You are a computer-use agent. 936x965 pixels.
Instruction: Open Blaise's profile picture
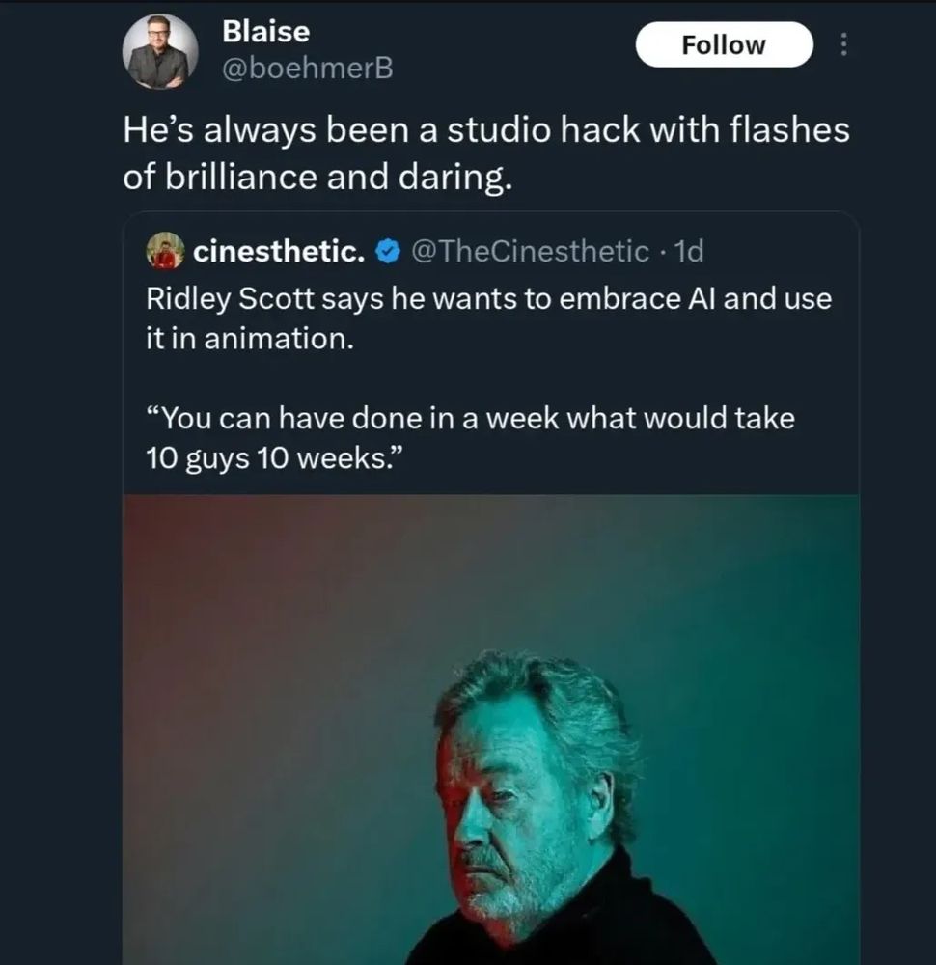(x=159, y=52)
